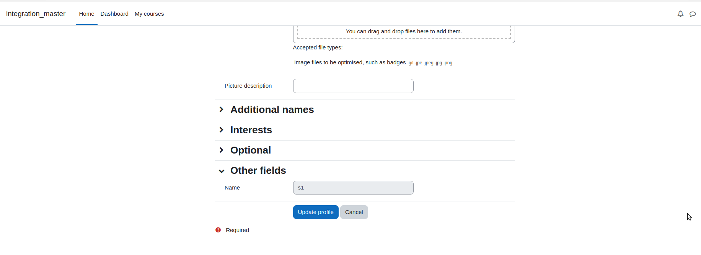Click the chevron beside Additional names
This screenshot has height=255, width=701.
(x=222, y=110)
